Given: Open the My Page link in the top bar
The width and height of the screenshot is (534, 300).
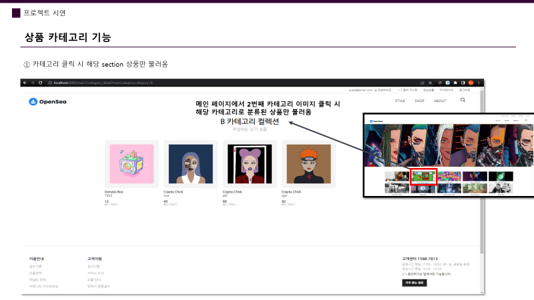Looking at the screenshot, I should tap(446, 90).
